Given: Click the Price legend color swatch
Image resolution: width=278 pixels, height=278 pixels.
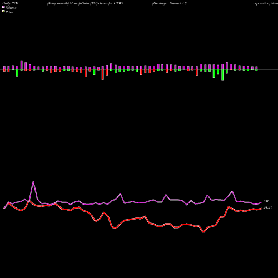Looking at the screenshot, I should [3, 12].
